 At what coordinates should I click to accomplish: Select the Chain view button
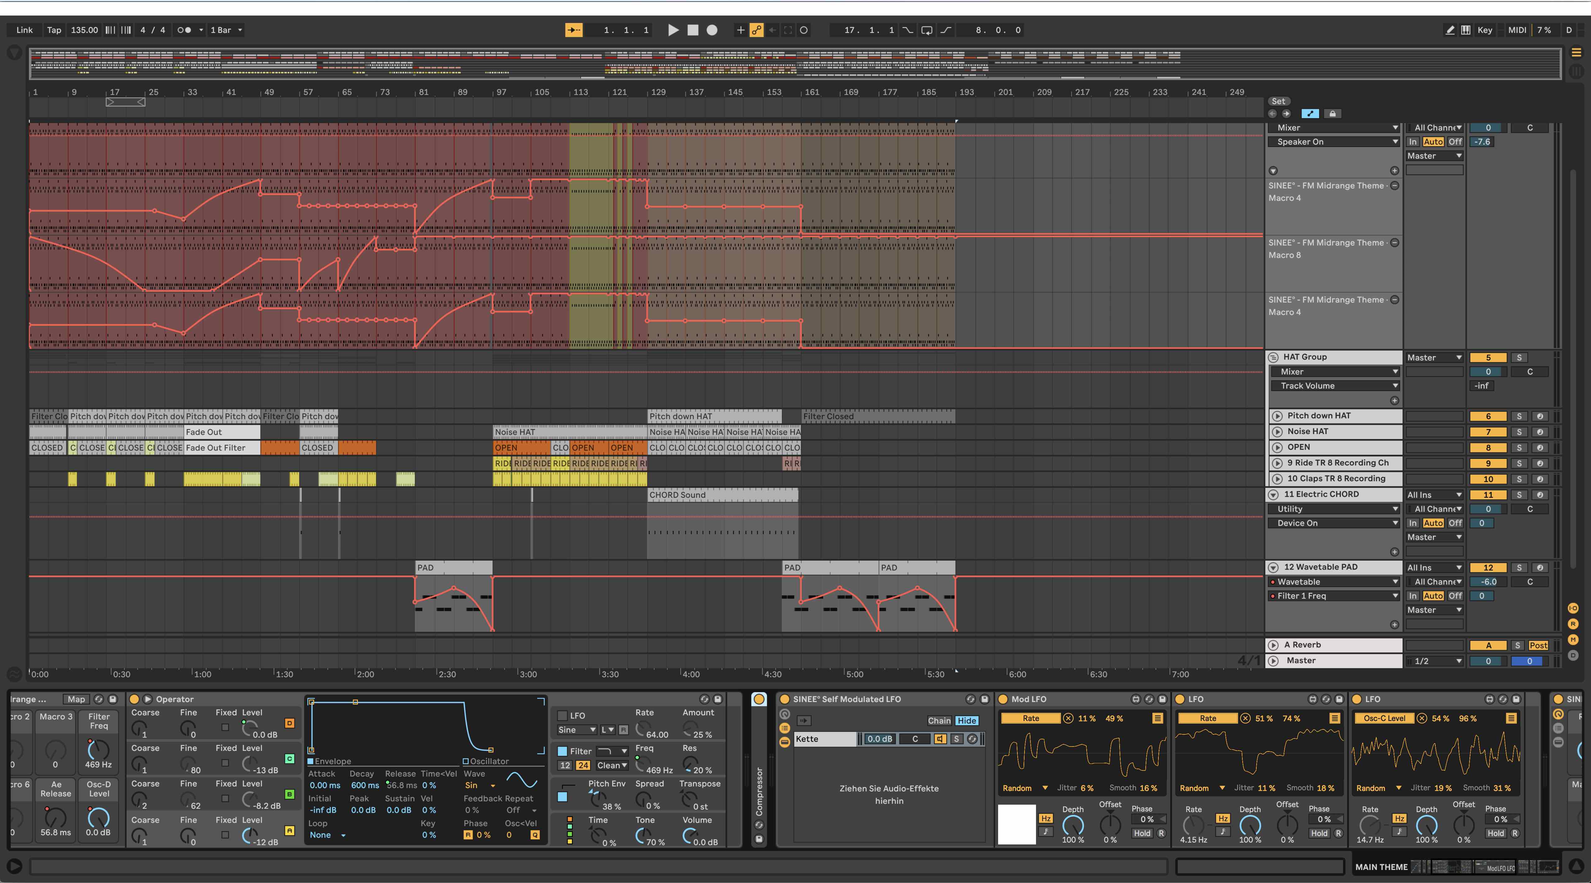click(x=939, y=720)
